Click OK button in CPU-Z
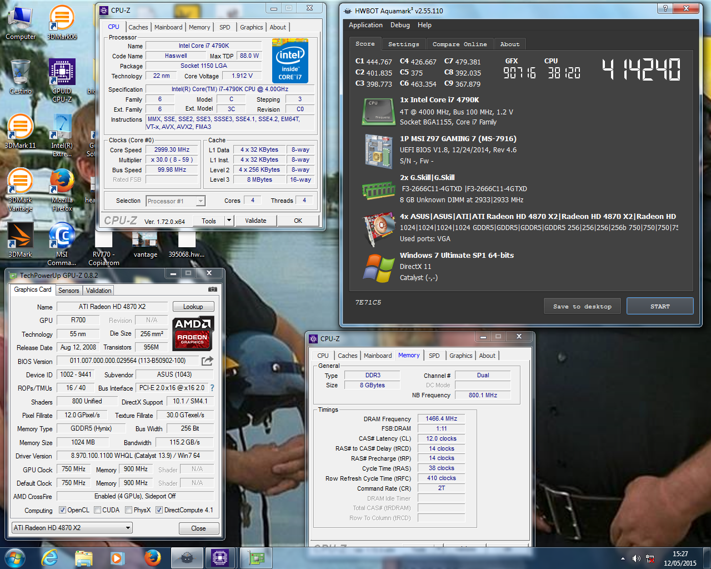711x569 pixels. click(298, 221)
